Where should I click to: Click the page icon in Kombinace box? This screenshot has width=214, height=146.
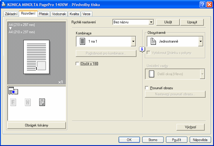coord(82,41)
